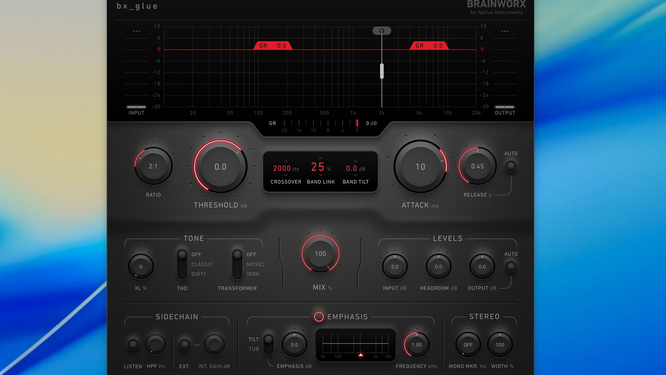Select OFF for THD

pos(196,255)
